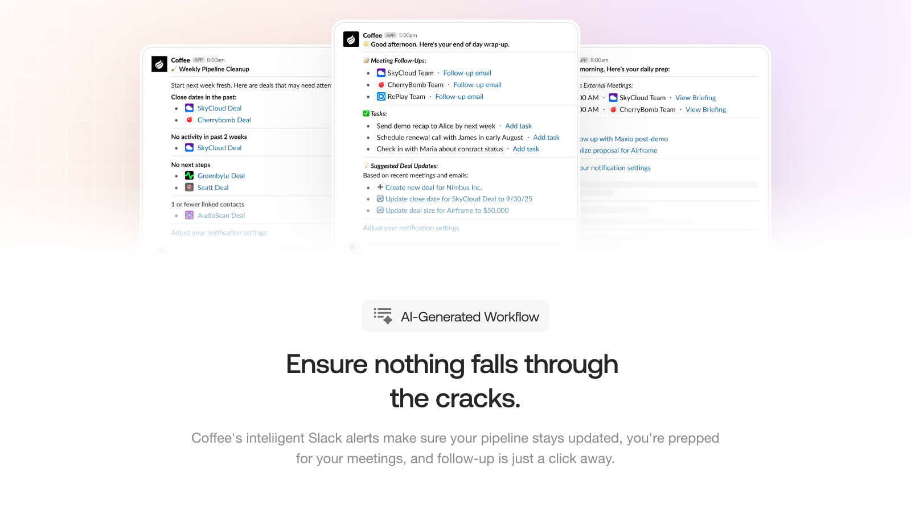The image size is (911, 512).
Task: Click the Coffee app avatar in the 5:00pm message
Action: 351,39
